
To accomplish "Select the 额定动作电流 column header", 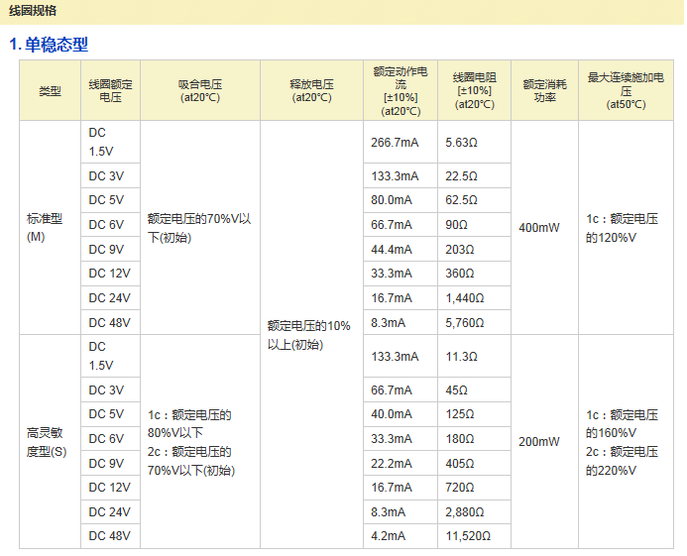I will (401, 91).
